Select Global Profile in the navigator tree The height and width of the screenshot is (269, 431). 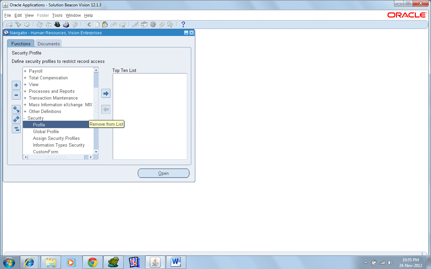[46, 131]
